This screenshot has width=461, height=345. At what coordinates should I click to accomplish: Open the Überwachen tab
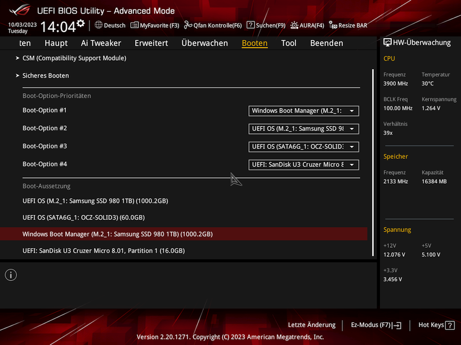coord(205,43)
